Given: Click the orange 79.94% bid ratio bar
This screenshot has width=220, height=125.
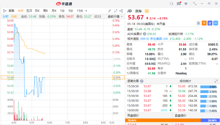Looking at the screenshot, I should click(163, 120).
